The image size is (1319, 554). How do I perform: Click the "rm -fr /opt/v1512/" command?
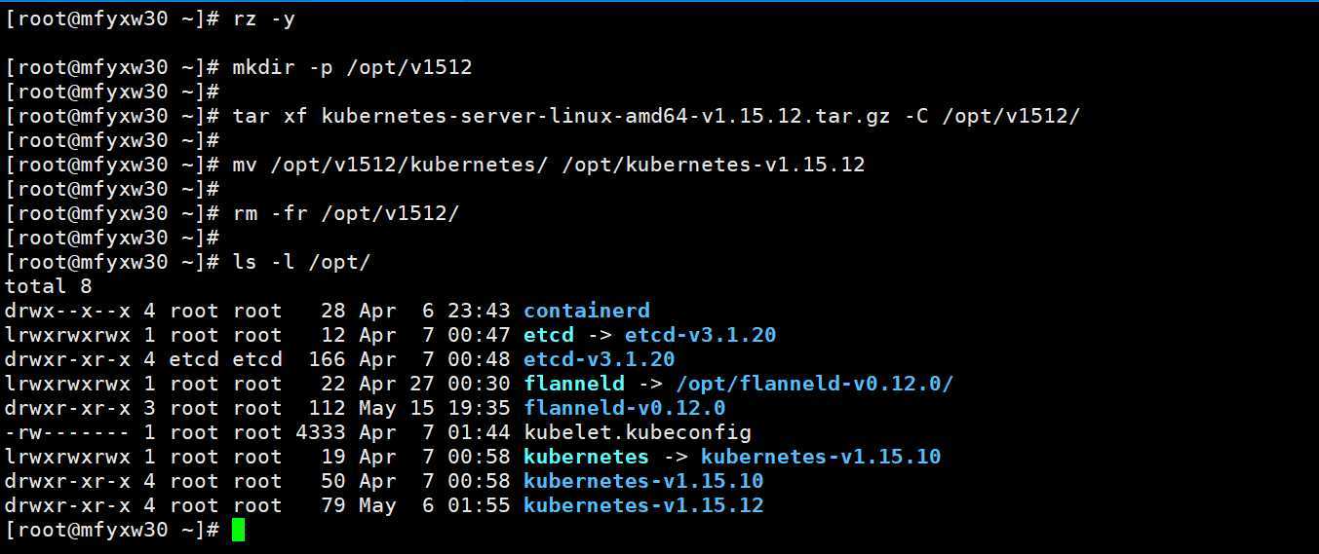coord(345,213)
